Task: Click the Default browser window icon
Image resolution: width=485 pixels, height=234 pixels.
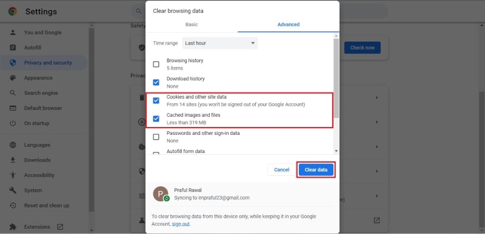Action: point(13,108)
